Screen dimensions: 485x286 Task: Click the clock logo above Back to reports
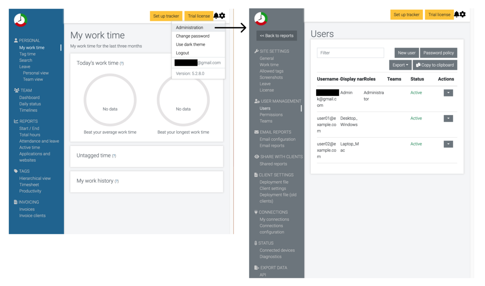[261, 19]
